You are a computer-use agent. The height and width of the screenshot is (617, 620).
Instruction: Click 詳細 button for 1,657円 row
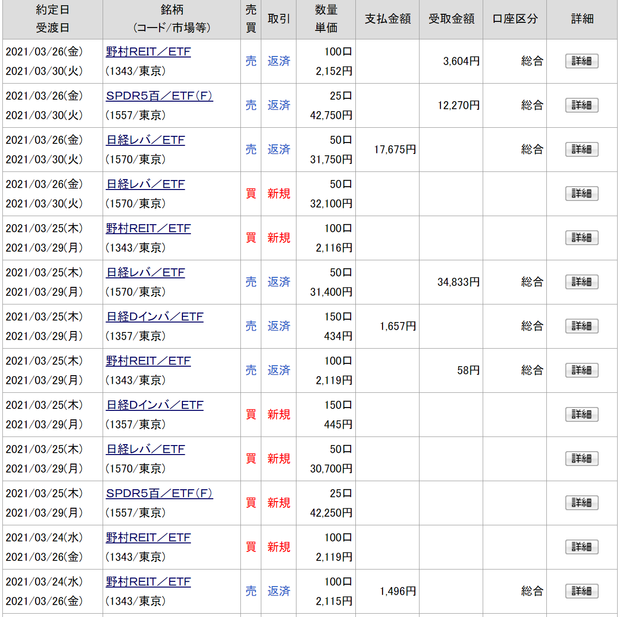tap(582, 326)
